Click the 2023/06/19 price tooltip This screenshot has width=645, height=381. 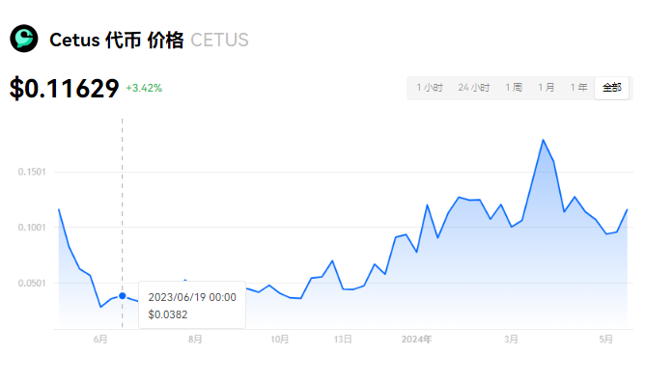pos(192,305)
